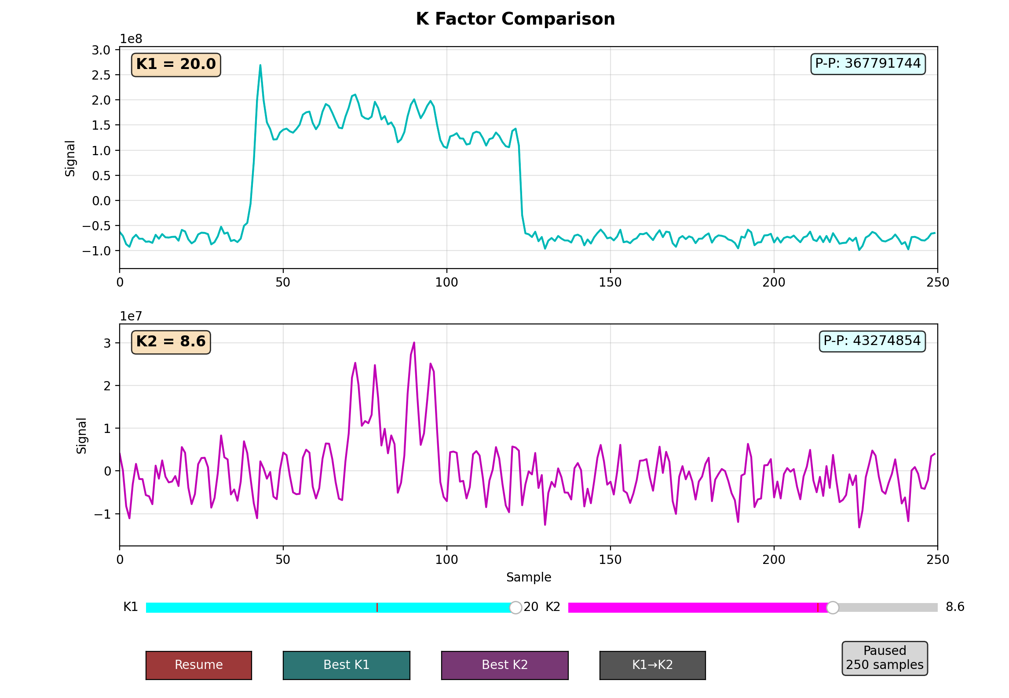1009x698 pixels.
Task: Click the K1 slider handle
Action: [x=515, y=607]
